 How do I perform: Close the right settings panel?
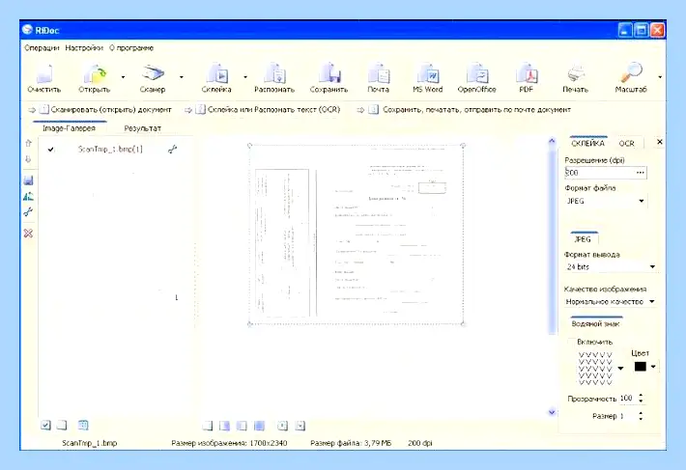(660, 142)
